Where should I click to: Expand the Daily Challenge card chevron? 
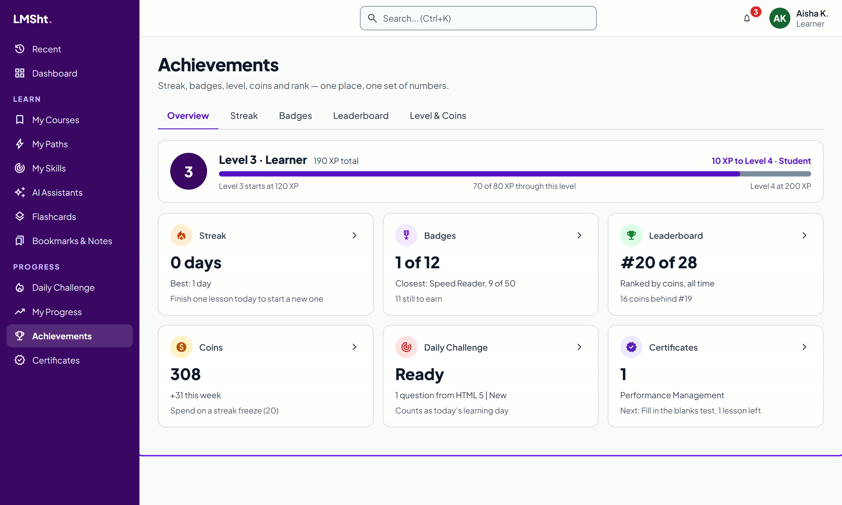[x=579, y=347]
